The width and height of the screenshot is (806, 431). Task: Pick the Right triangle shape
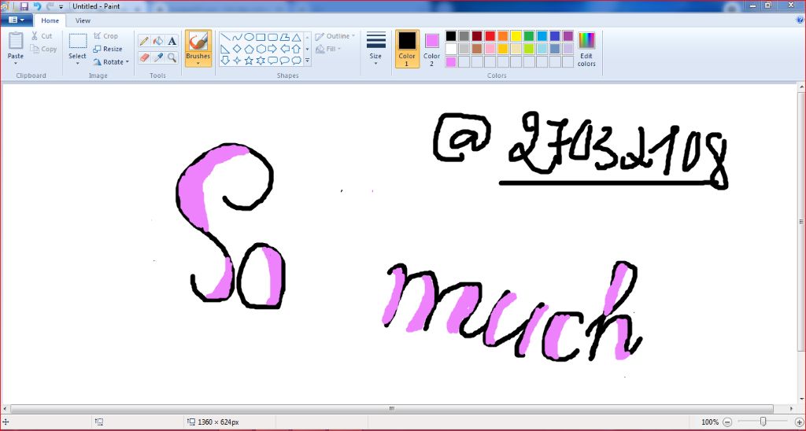225,49
